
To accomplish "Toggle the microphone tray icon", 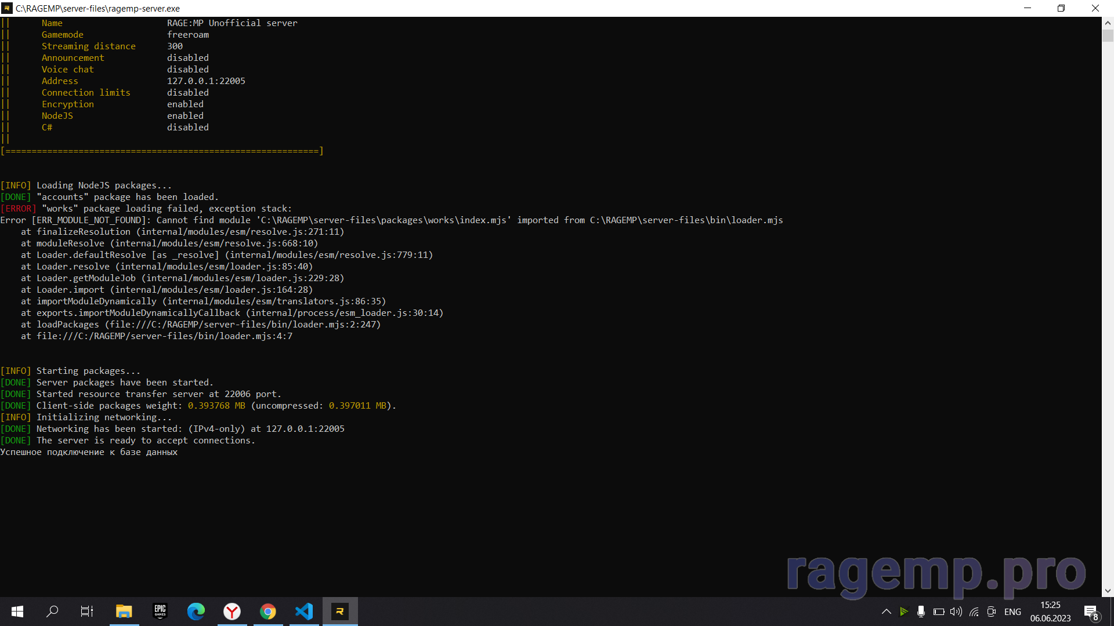I will [921, 612].
